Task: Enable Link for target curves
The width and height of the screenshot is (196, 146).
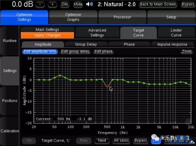Action: (x=156, y=140)
